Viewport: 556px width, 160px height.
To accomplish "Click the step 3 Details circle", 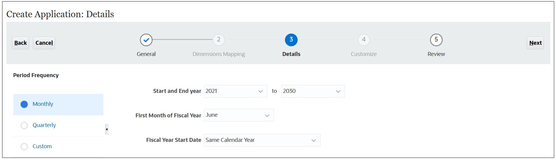I will [x=291, y=40].
